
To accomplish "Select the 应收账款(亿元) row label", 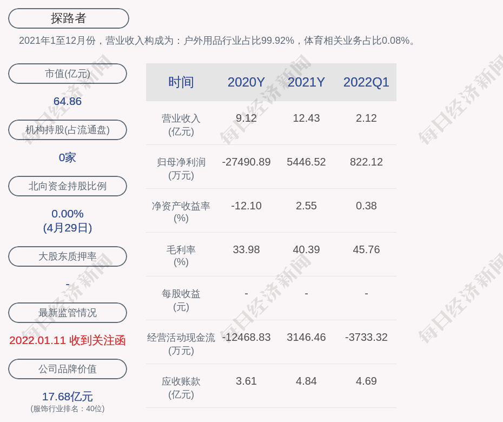I will [x=181, y=388].
